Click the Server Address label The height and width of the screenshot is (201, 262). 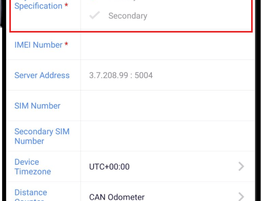(x=42, y=76)
